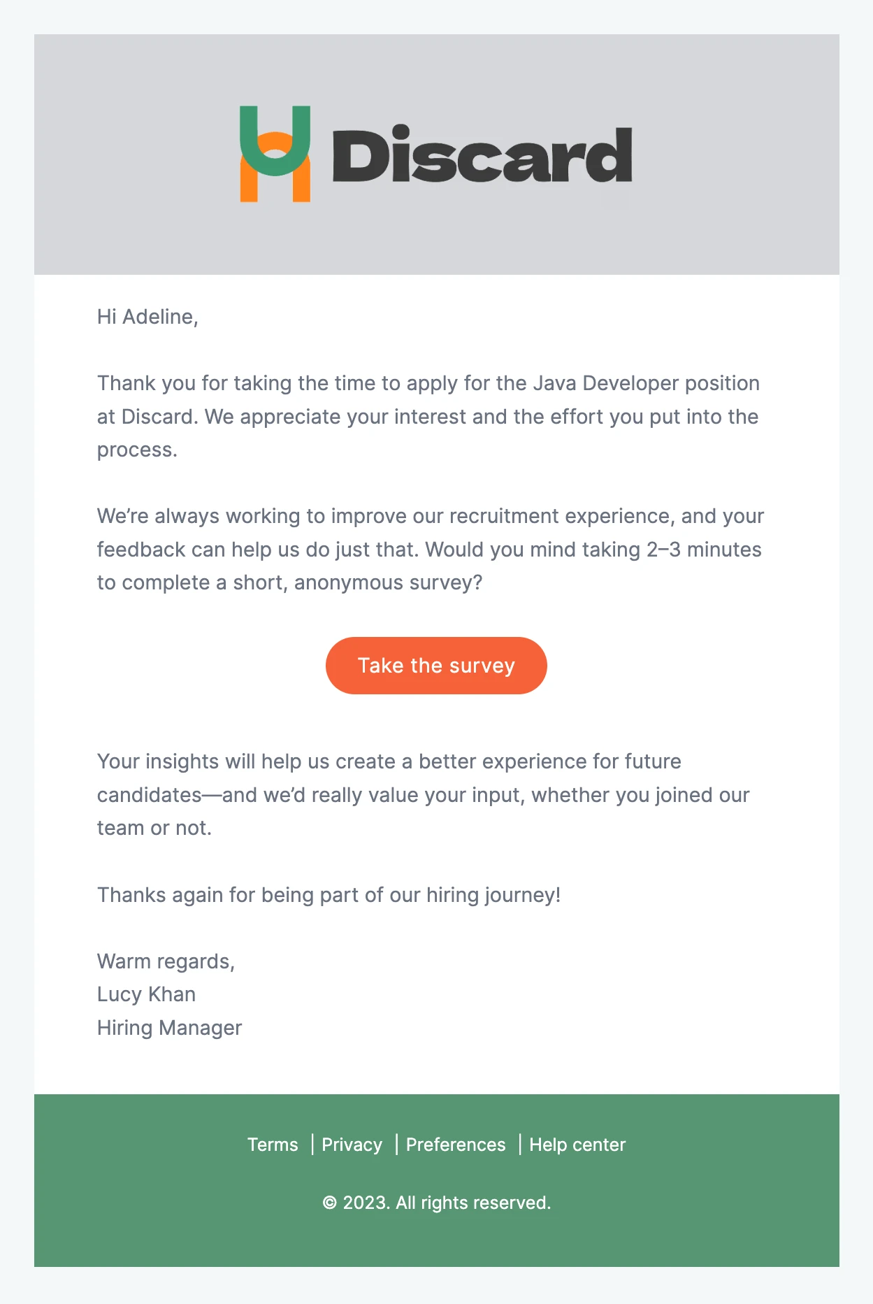Click the copyright symbol in the footer
This screenshot has width=873, height=1304.
[329, 1203]
